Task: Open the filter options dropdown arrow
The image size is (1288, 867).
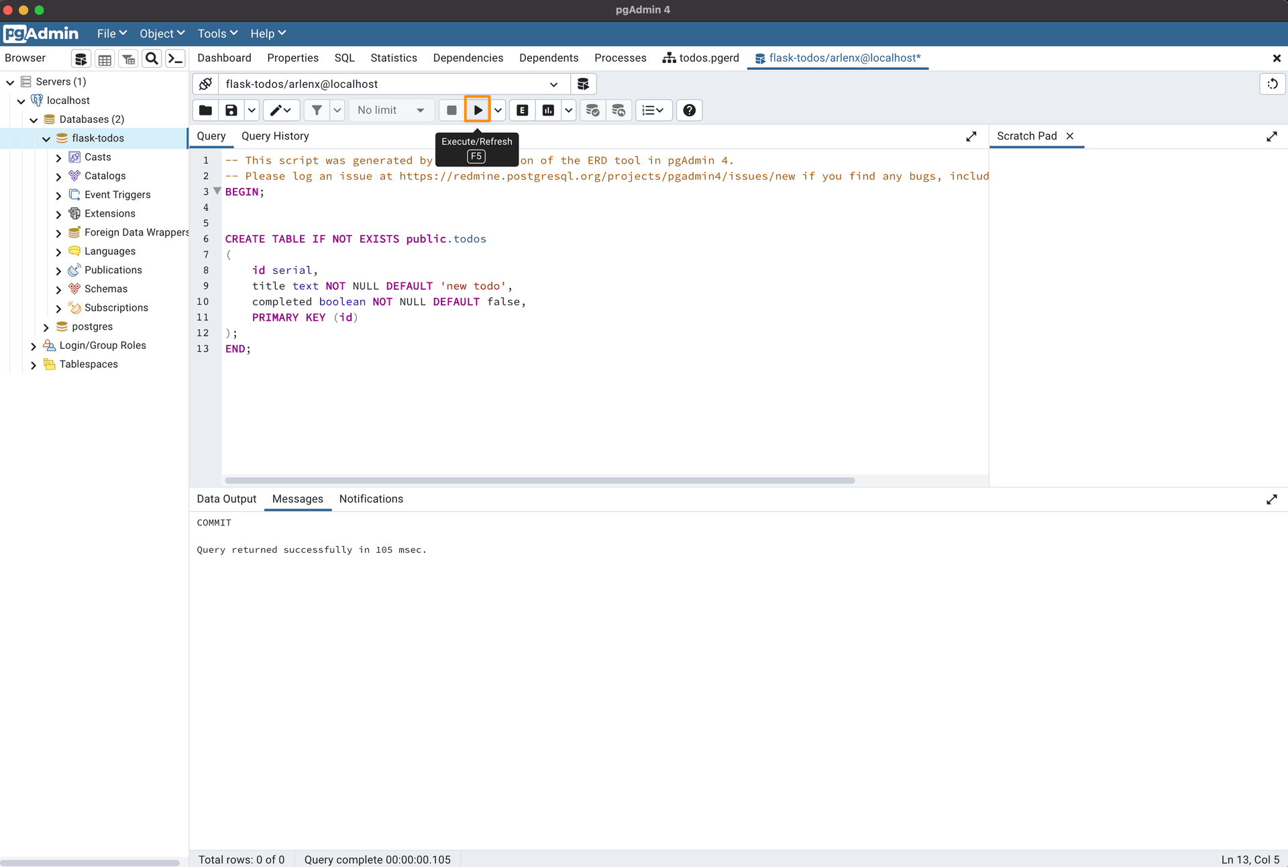Action: (x=337, y=110)
